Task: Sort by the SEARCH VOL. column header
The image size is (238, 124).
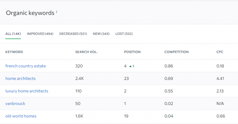Action: tap(86, 52)
